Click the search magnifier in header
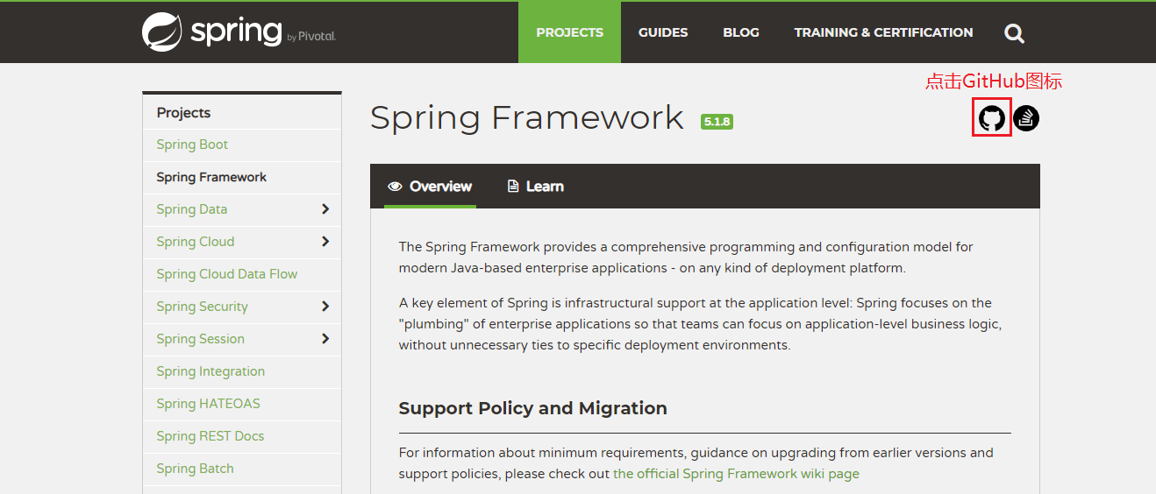Screen dimensions: 1156x494 tap(1014, 33)
